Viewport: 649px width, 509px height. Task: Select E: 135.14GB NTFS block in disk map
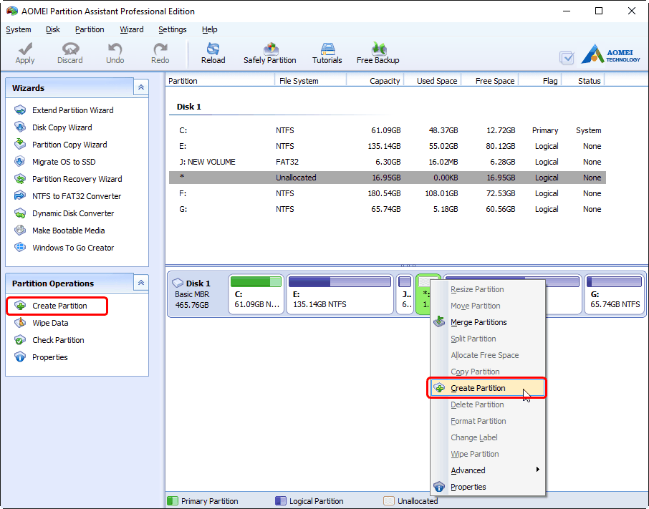click(x=340, y=294)
